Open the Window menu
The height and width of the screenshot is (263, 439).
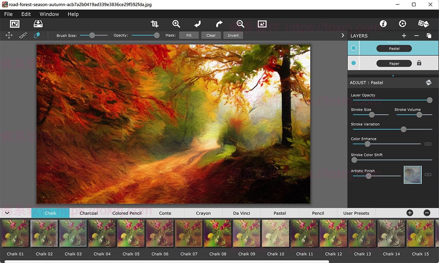point(49,14)
